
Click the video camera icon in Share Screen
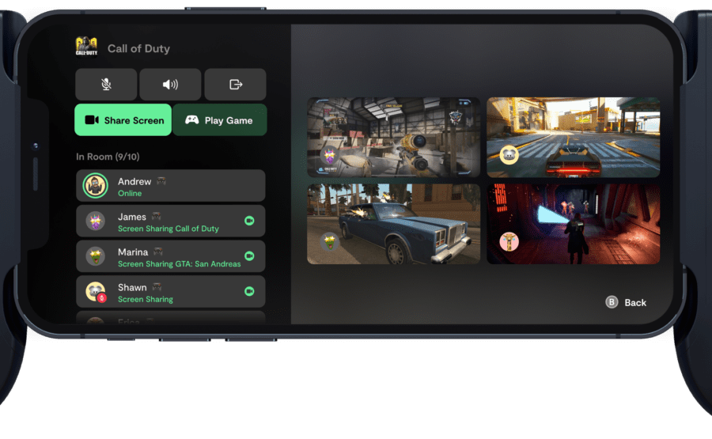coord(92,120)
